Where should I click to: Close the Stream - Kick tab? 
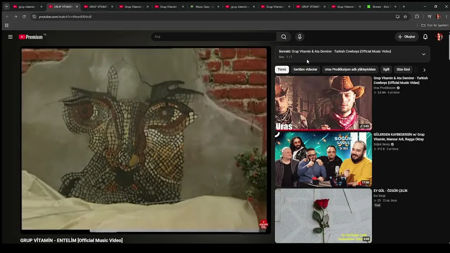pos(395,7)
